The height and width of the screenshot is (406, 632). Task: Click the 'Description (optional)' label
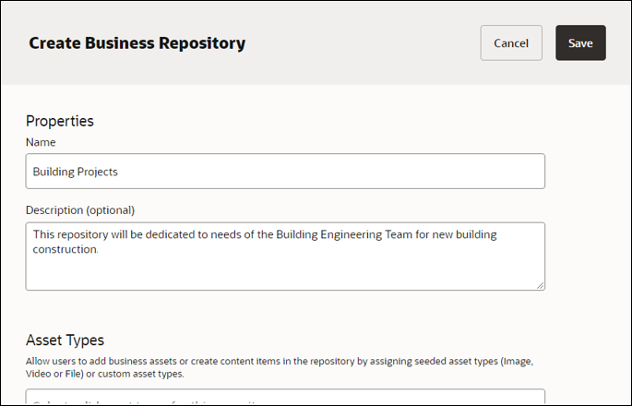(80, 210)
